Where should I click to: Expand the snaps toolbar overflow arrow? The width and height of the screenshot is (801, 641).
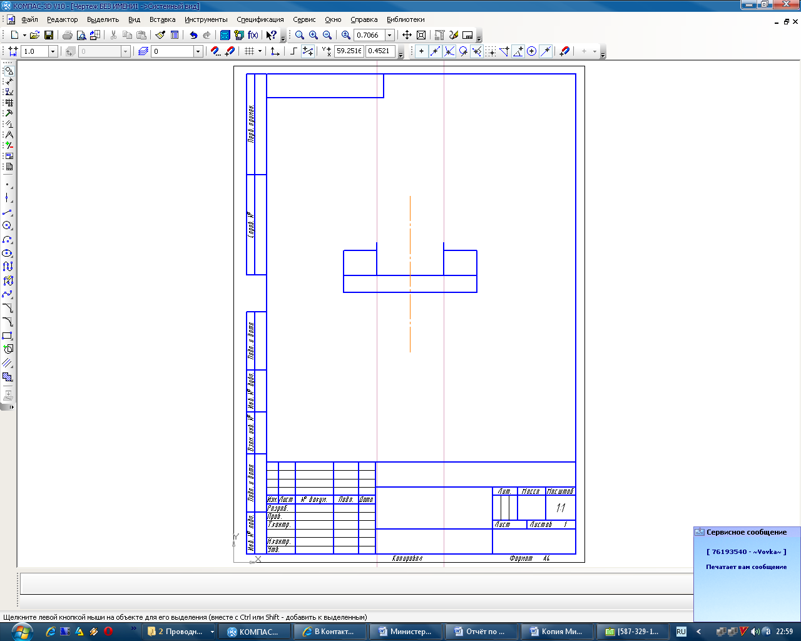pyautogui.click(x=603, y=54)
